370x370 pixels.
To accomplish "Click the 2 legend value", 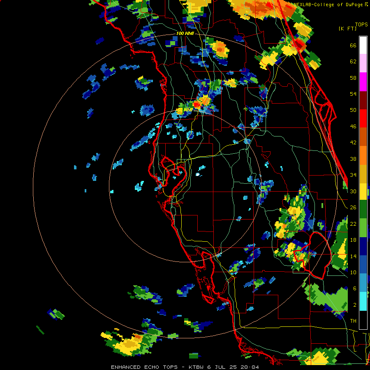I will (355, 305).
